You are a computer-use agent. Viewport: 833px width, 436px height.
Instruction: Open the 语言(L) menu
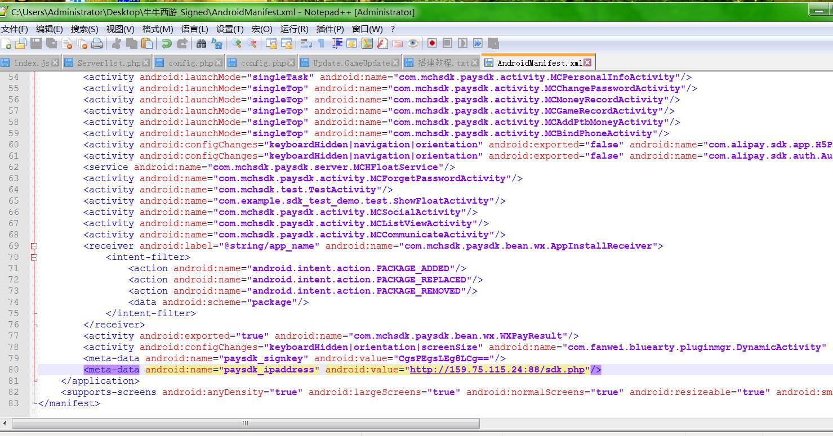[194, 29]
